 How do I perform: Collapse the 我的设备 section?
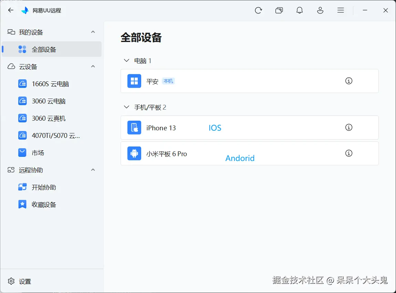click(x=93, y=32)
